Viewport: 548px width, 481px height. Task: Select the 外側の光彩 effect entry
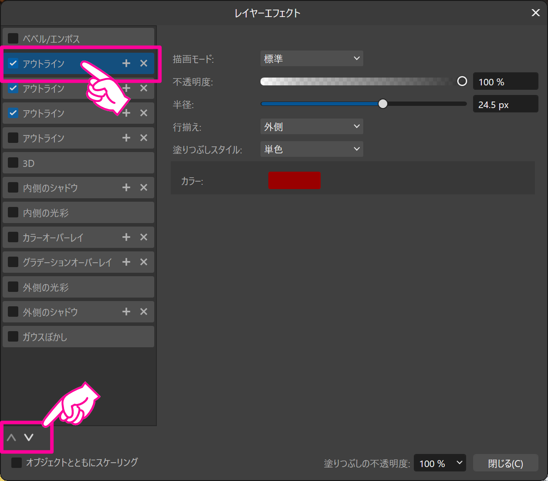coord(78,288)
